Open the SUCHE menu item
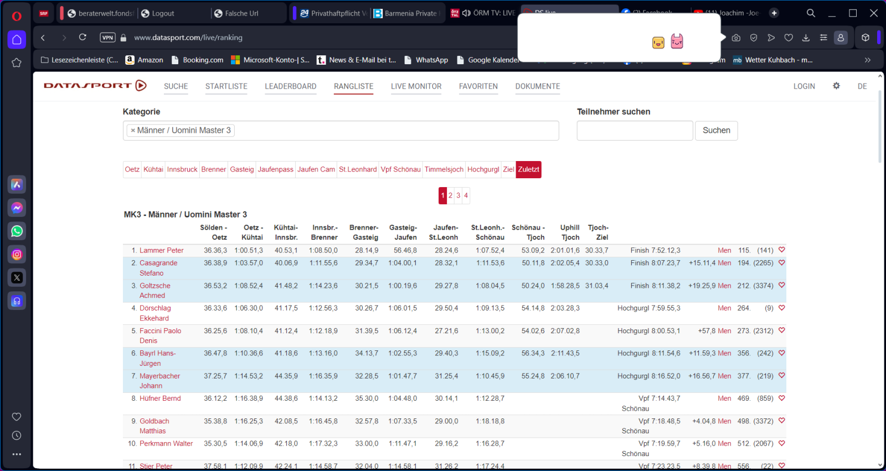The width and height of the screenshot is (886, 471). [176, 86]
